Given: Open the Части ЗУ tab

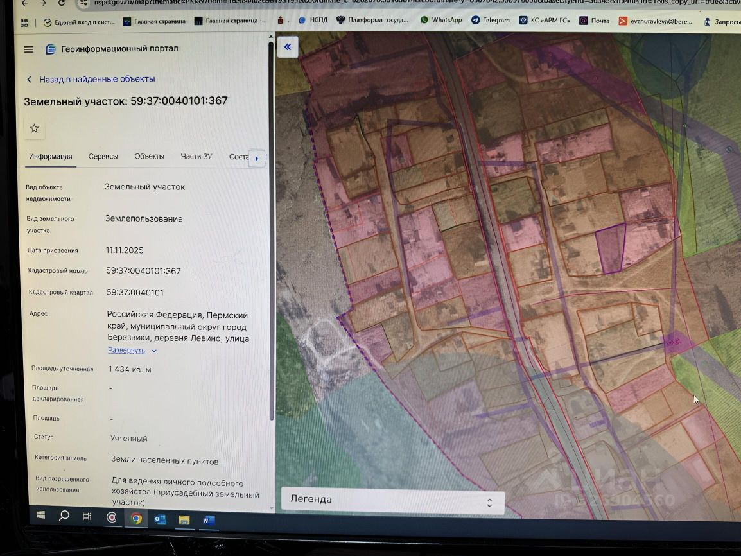Looking at the screenshot, I should tap(196, 157).
